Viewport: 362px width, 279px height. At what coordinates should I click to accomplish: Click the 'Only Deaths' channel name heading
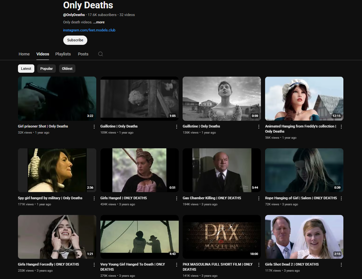[x=88, y=5]
